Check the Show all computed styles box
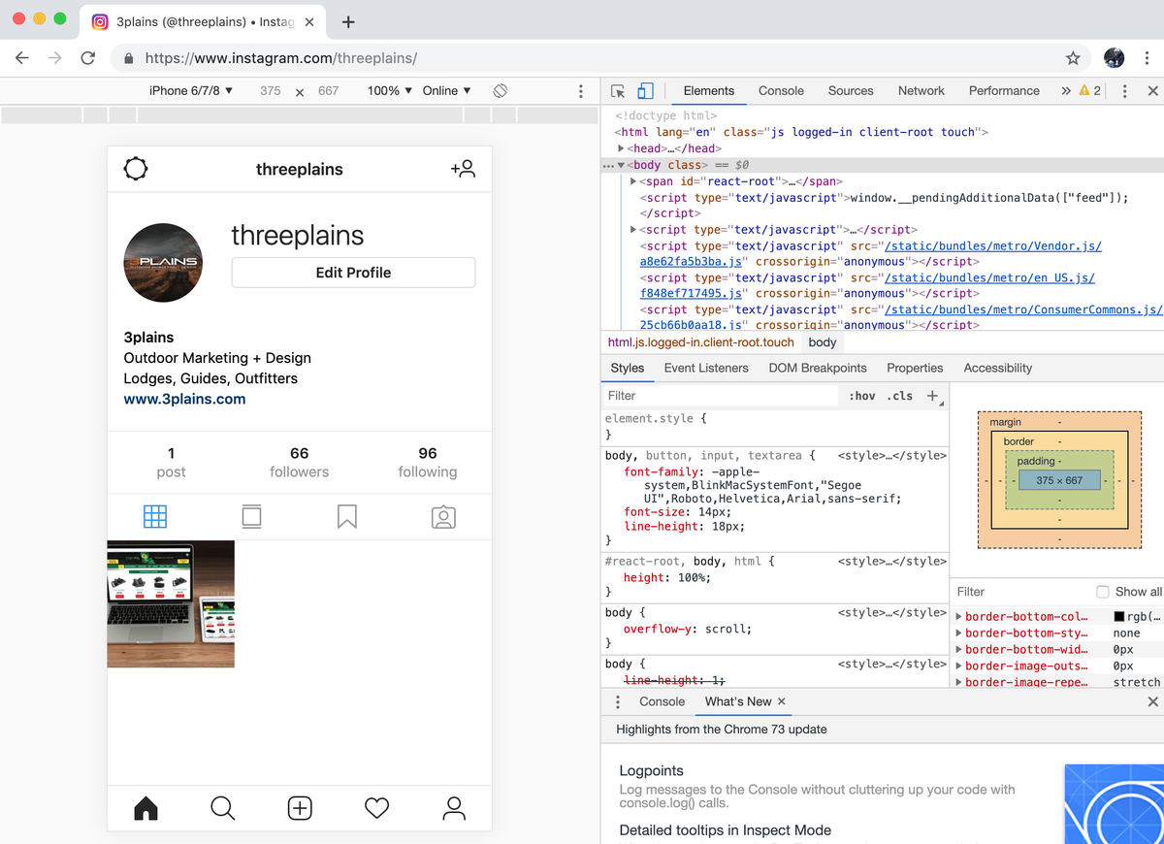Screen dimensions: 1164x844 click(1102, 592)
